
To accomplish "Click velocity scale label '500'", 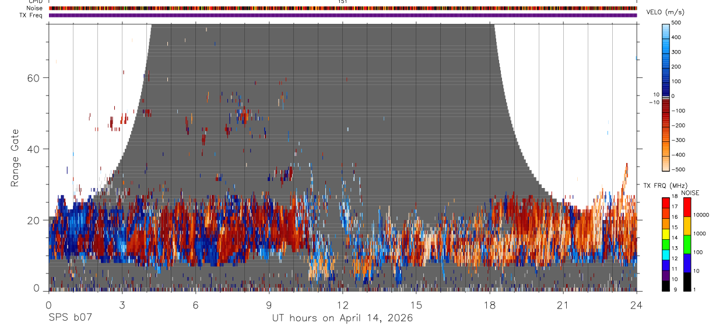I will click(676, 22).
